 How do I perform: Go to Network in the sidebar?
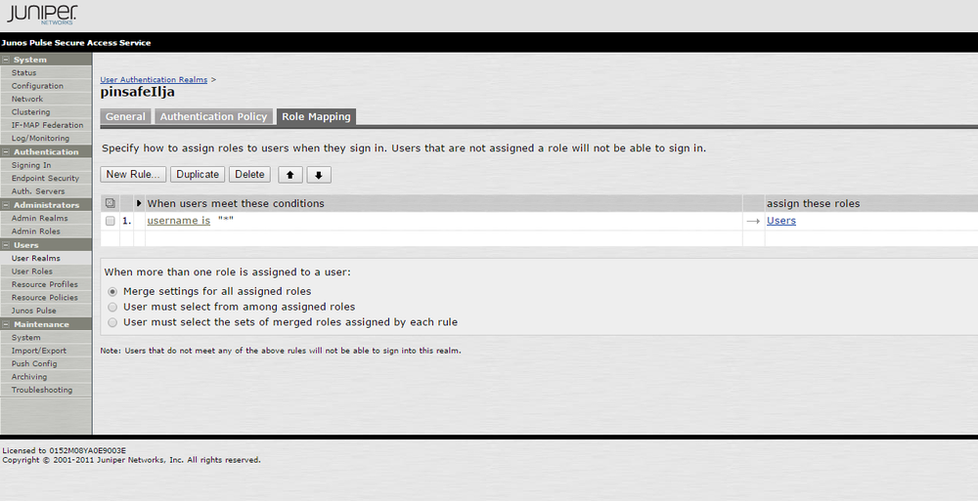click(26, 99)
